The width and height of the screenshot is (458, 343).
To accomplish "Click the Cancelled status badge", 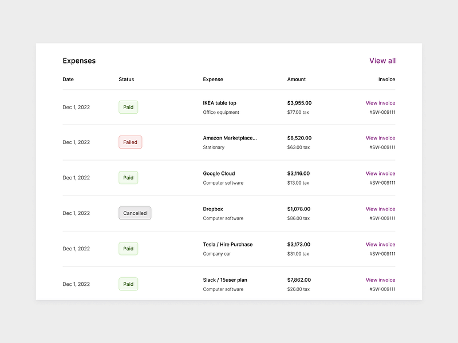I will coord(135,213).
